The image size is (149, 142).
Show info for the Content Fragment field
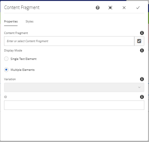(x=142, y=33)
